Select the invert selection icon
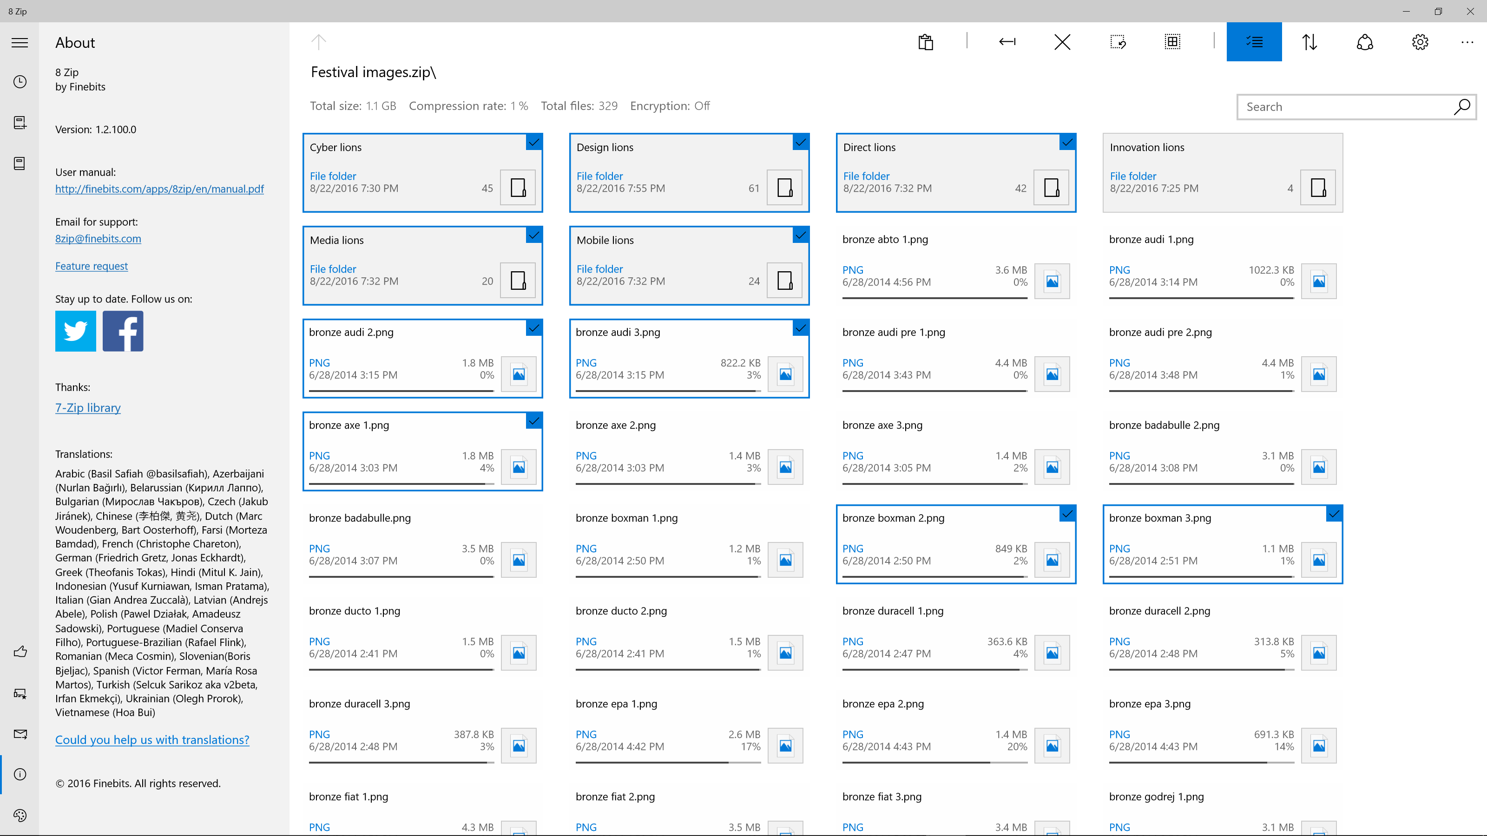Screen dimensions: 1487x836 pyautogui.click(x=1119, y=41)
